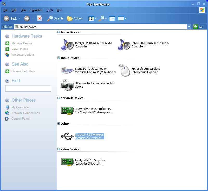Click the Back navigation button

[x=10, y=18]
